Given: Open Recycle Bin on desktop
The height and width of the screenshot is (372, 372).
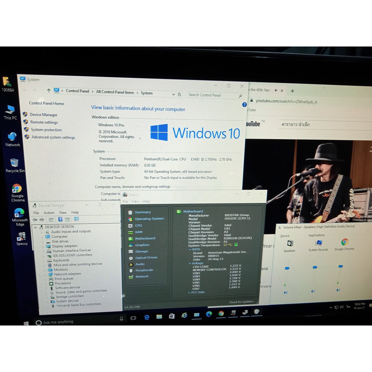Looking at the screenshot, I should [15, 165].
